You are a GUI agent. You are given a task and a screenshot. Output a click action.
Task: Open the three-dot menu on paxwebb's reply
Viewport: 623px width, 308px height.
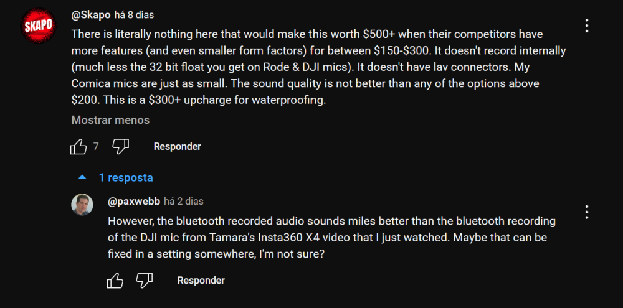click(x=587, y=212)
